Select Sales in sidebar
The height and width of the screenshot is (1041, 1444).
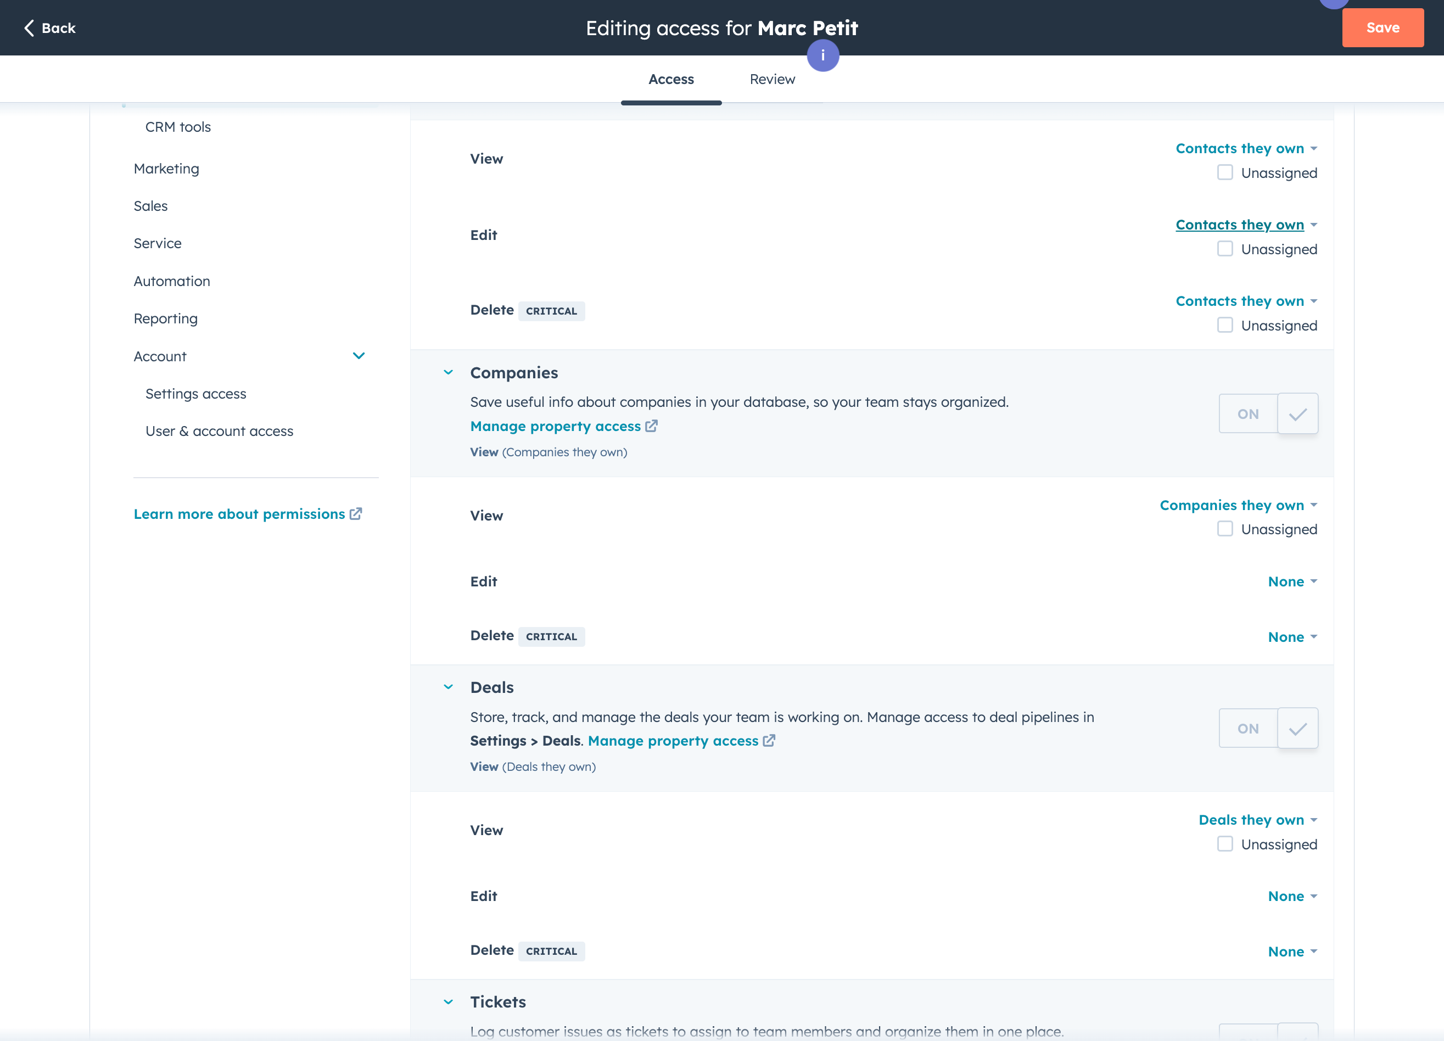point(151,206)
